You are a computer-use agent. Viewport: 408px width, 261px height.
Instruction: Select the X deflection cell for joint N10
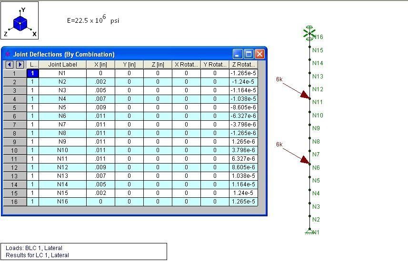(x=100, y=150)
